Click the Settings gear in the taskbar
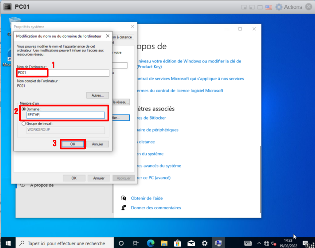Screen dimensions: 315x248 [x=205, y=243]
